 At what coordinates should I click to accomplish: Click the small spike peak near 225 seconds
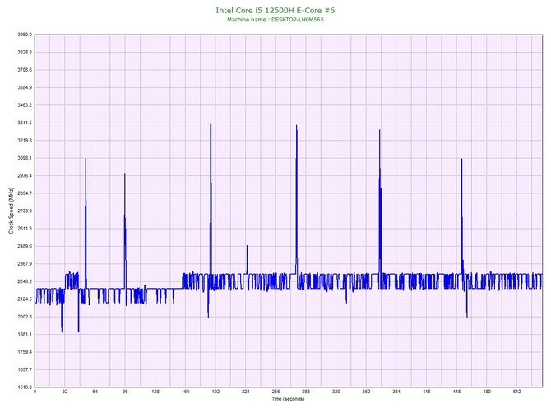pyautogui.click(x=247, y=246)
